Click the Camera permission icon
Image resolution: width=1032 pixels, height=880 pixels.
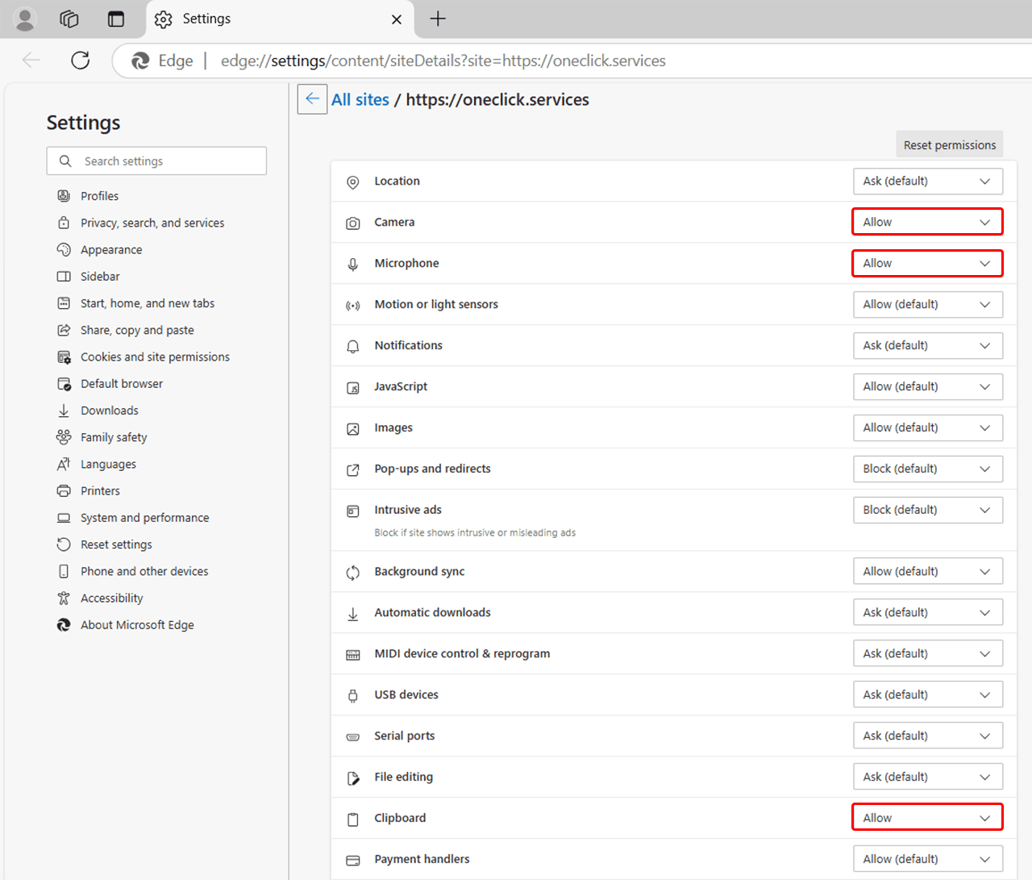353,223
